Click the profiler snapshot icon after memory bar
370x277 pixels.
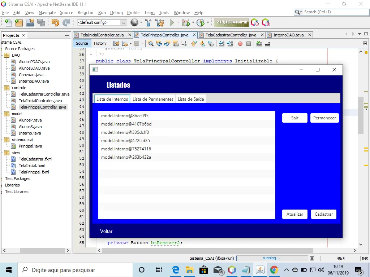point(255,22)
